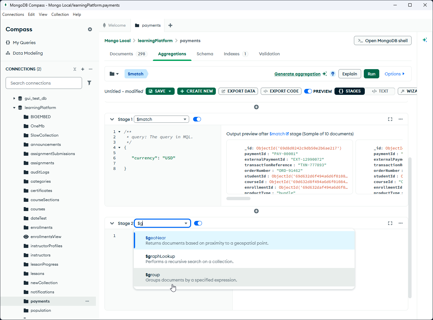
Task: Click the Welcome tab leaf icon
Action: coord(104,25)
